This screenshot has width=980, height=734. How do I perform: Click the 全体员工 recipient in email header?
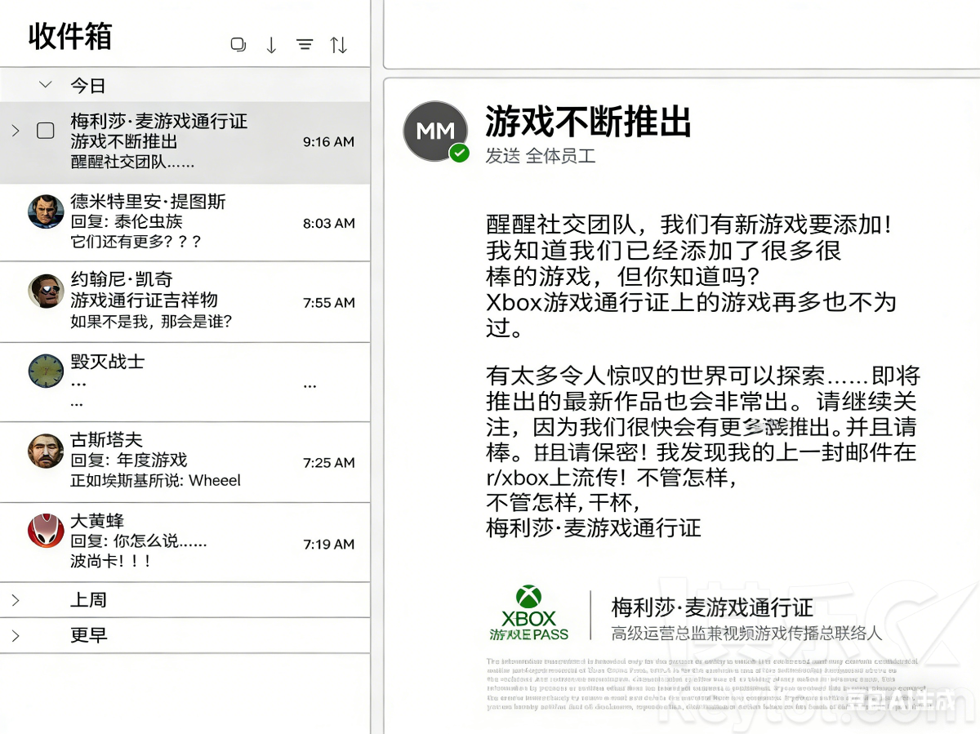(x=560, y=156)
